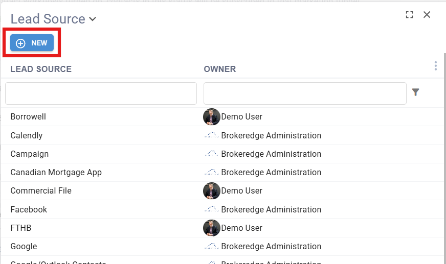This screenshot has height=264, width=446.
Task: Open the three-dot column options menu
Action: (435, 66)
